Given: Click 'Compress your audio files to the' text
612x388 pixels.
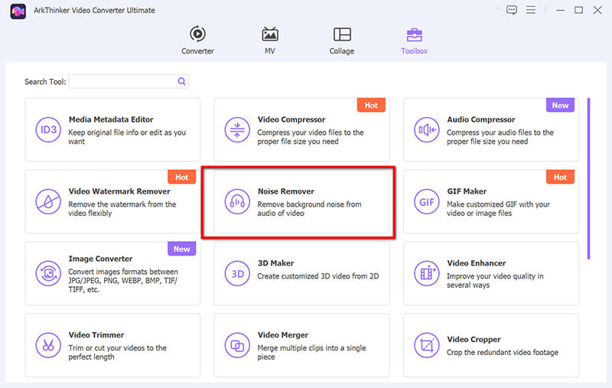Looking at the screenshot, I should coord(500,132).
